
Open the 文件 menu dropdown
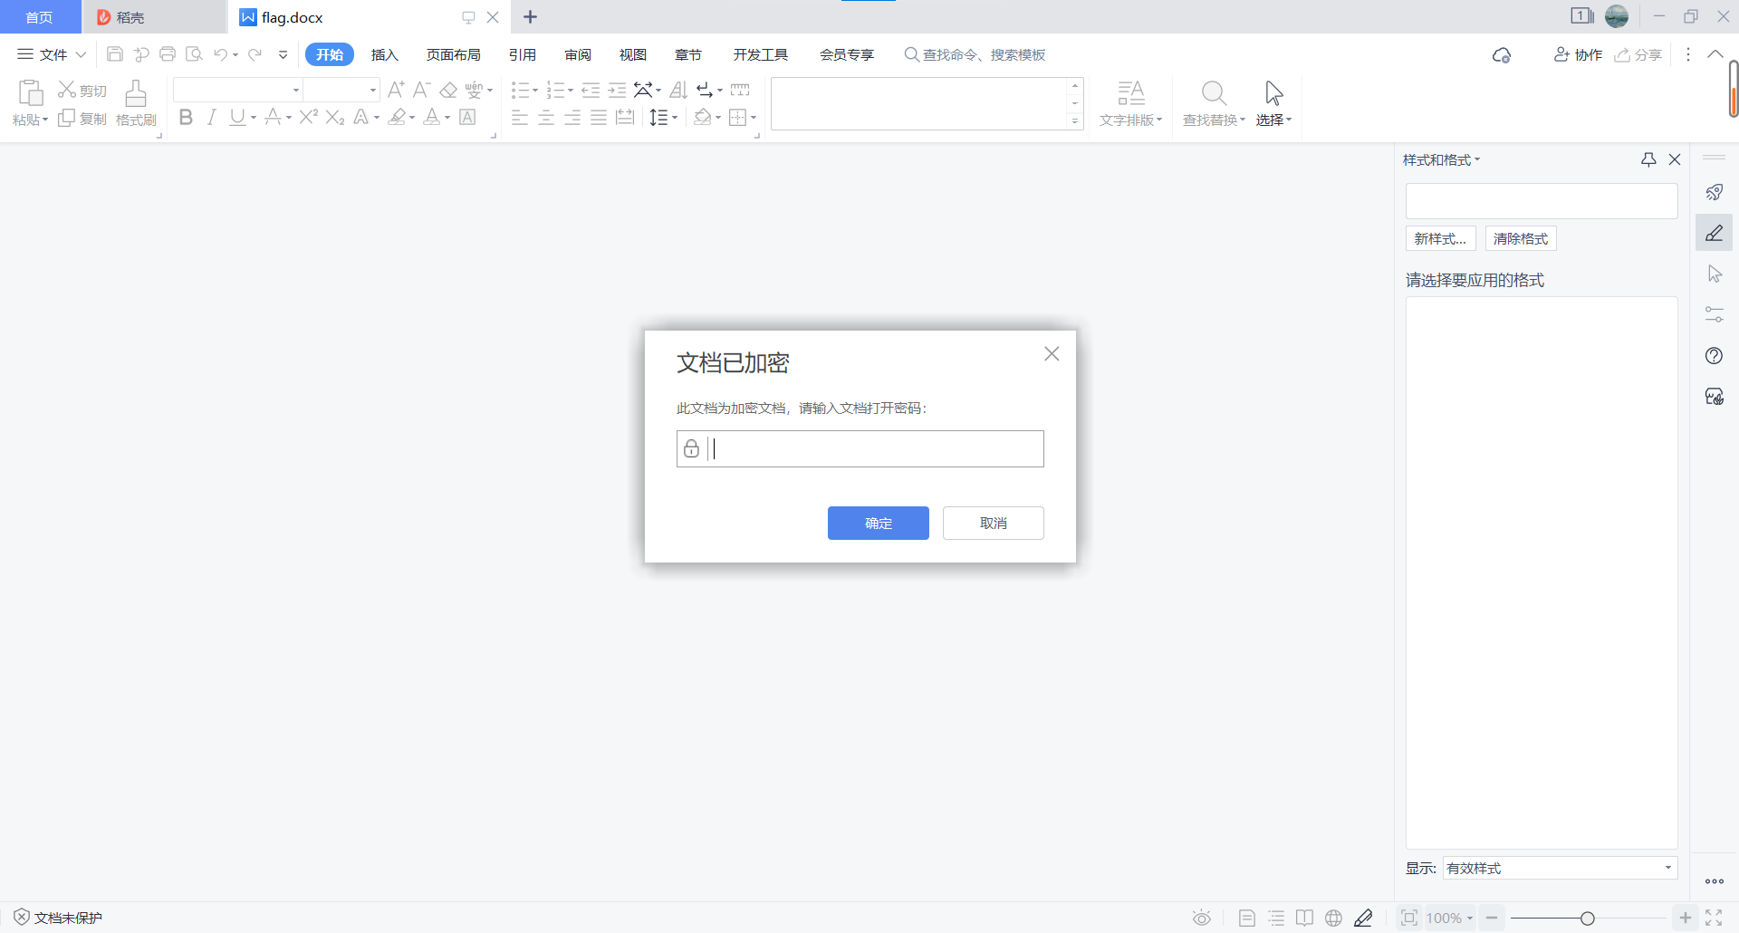(x=53, y=54)
